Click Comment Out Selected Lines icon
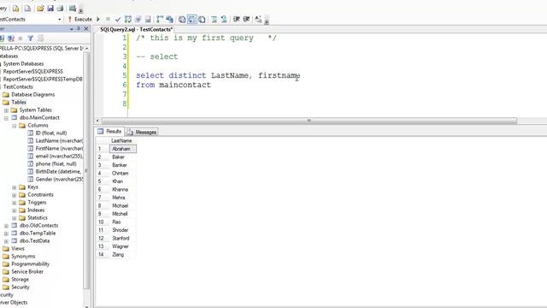547x308 pixels. coord(215,19)
